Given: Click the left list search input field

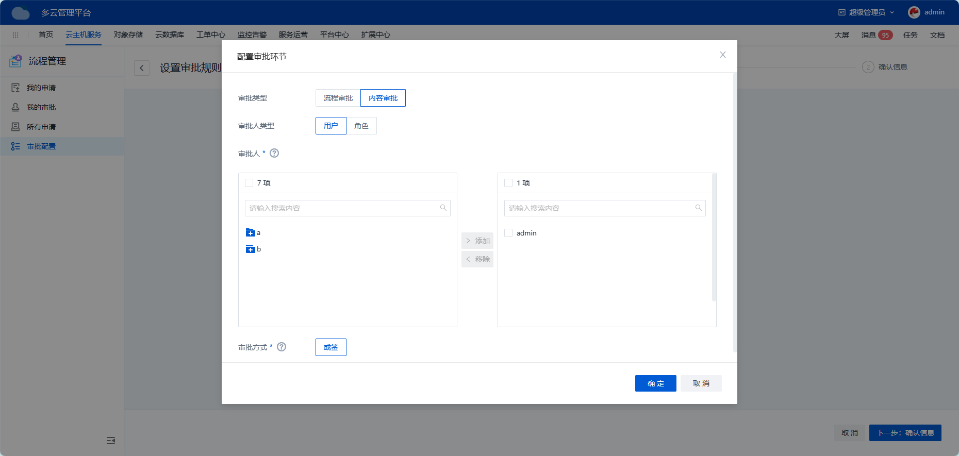Looking at the screenshot, I should tap(348, 208).
